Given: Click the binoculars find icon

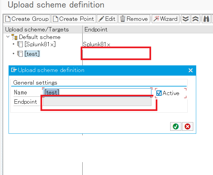Looking at the screenshot, I should pos(206,19).
